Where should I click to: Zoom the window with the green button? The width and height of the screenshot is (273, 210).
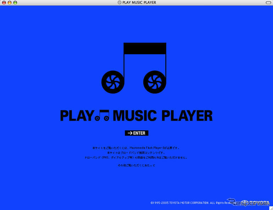15,2
